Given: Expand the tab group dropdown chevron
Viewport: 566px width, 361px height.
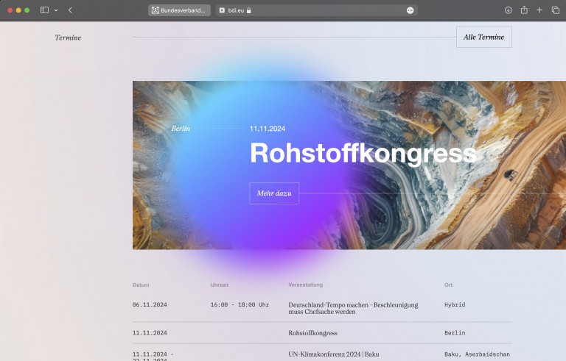Looking at the screenshot, I should pyautogui.click(x=56, y=10).
